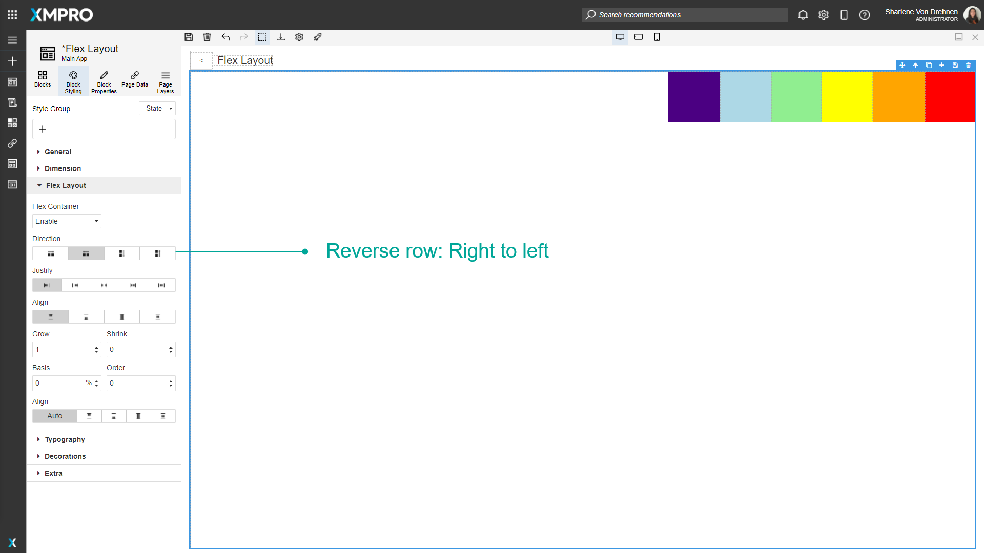The height and width of the screenshot is (553, 984).
Task: Switch to tablet preview mode
Action: click(639, 37)
